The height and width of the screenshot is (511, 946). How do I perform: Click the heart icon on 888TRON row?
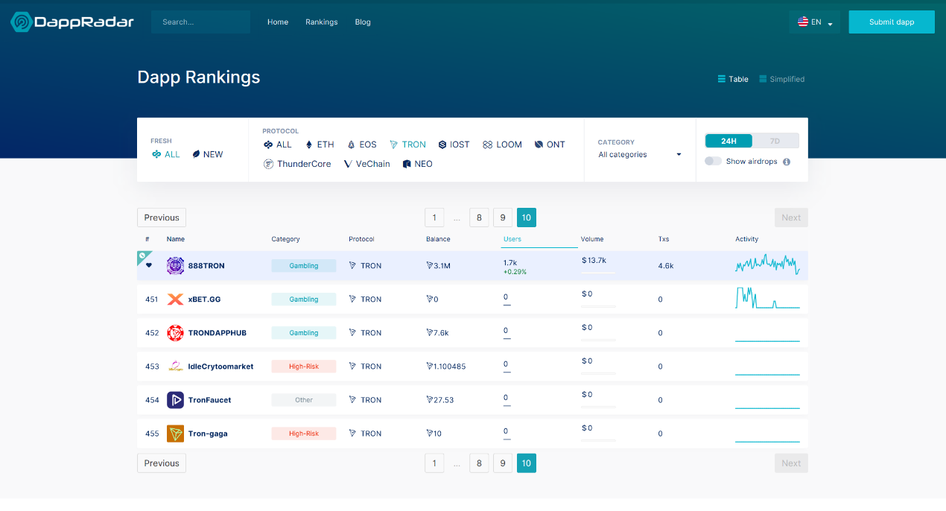149,265
